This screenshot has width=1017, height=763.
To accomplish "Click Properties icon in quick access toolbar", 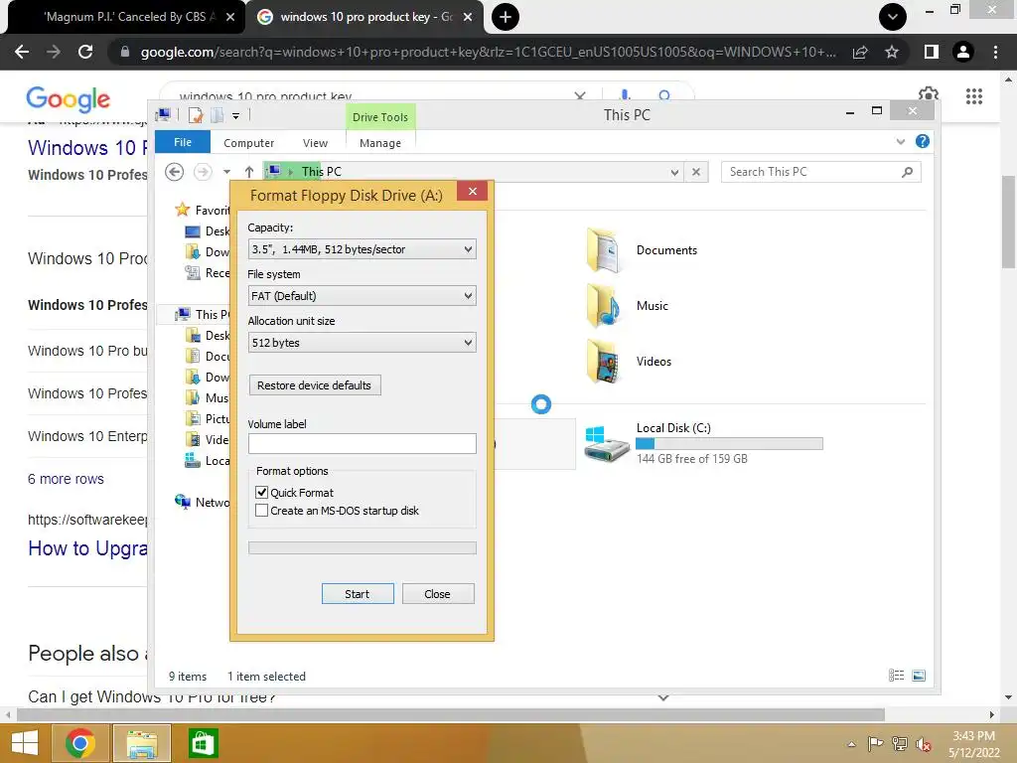I will pyautogui.click(x=196, y=115).
